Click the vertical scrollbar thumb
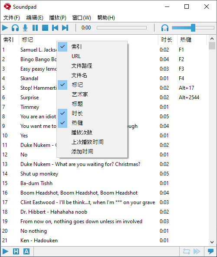Viewport: 217px width, 257px height. 212,46
